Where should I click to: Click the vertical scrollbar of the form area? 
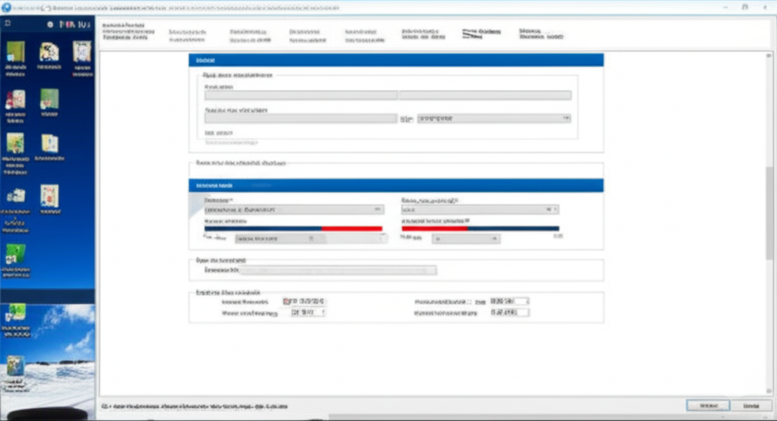coord(769,223)
